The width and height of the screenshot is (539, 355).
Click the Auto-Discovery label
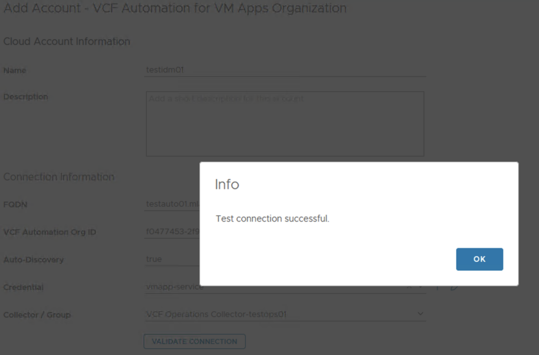coord(34,260)
